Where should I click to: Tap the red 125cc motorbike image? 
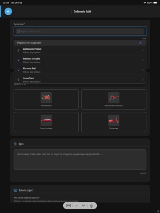click(x=114, y=98)
